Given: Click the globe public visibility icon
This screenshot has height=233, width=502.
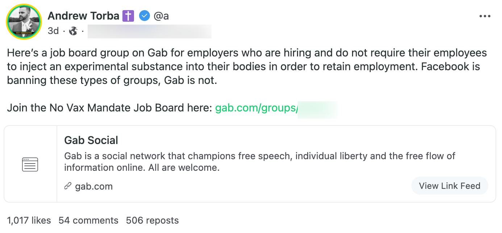Looking at the screenshot, I should pyautogui.click(x=73, y=31).
